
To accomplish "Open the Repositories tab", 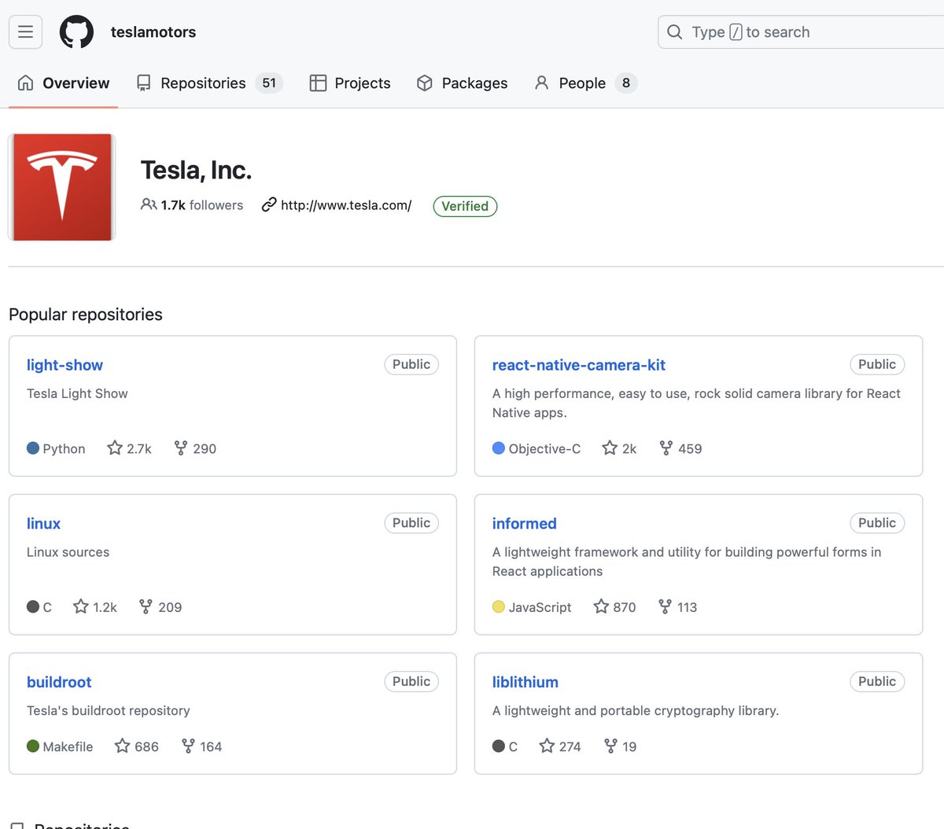I will 210,83.
